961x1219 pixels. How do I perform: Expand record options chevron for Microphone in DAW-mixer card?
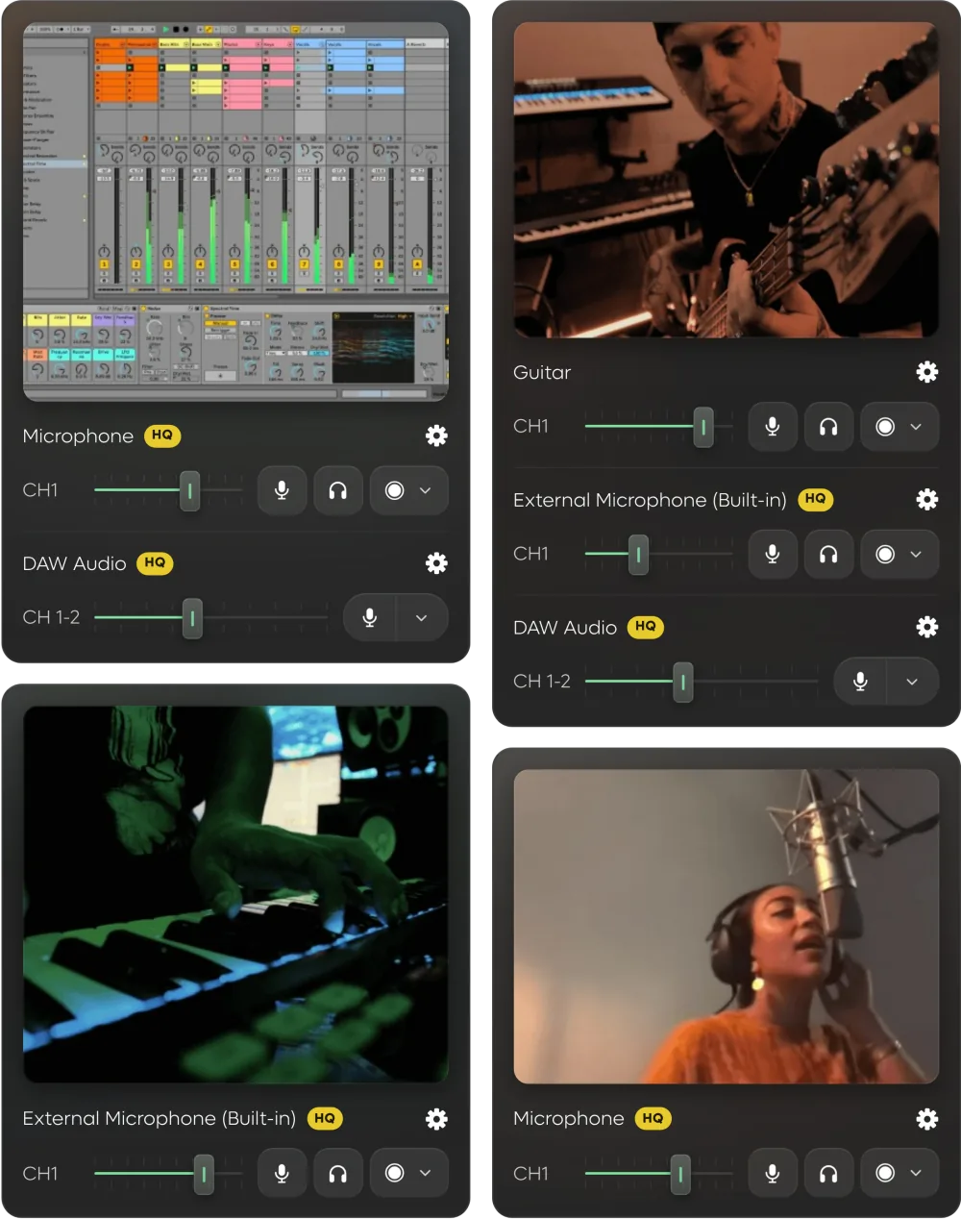(425, 490)
